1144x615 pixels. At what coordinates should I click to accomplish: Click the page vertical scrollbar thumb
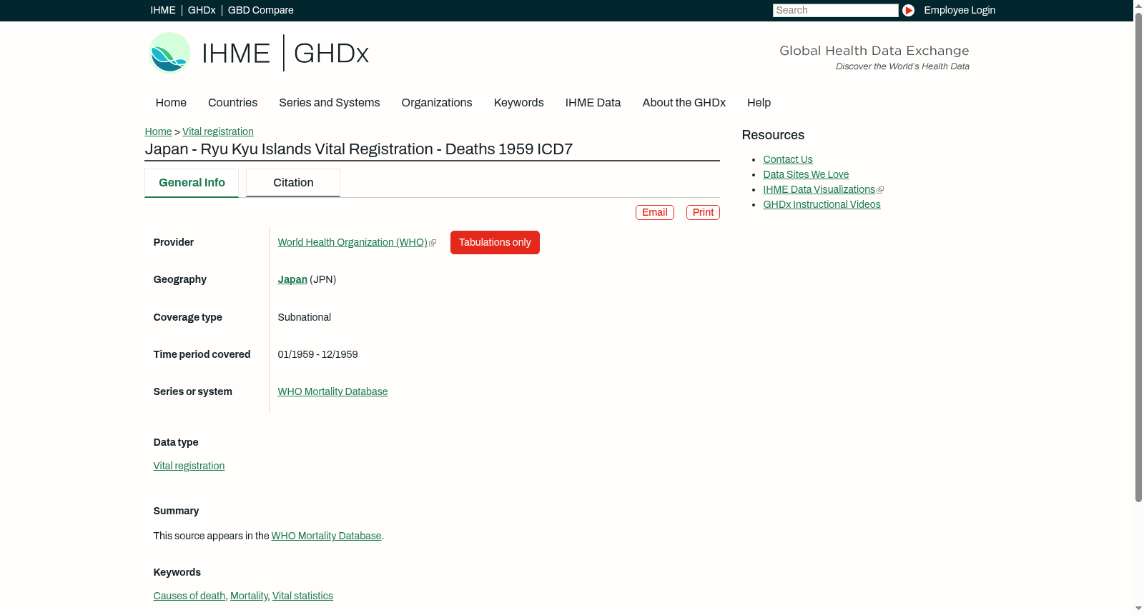[x=1138, y=257]
